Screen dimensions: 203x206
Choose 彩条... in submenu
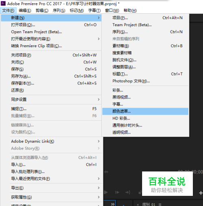pos(145,90)
